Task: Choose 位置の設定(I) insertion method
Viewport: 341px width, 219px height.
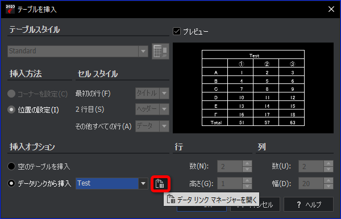Action: pos(11,110)
